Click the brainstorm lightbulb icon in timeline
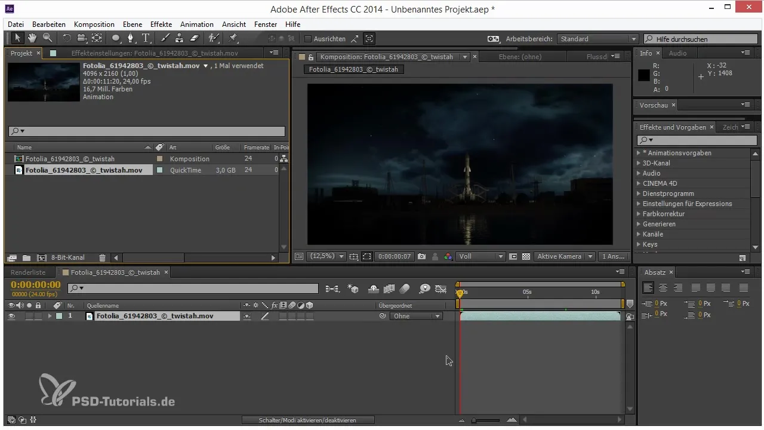Screen dimensions: 764x430 pyautogui.click(x=424, y=288)
